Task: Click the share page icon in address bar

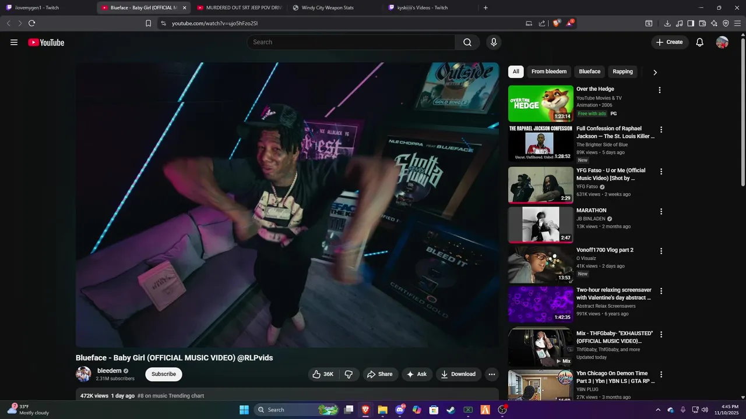Action: 542,23
